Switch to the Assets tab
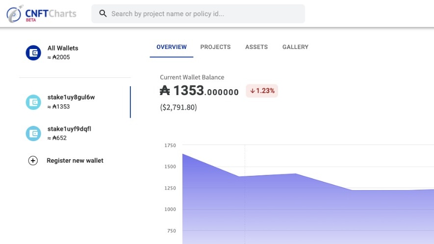 pyautogui.click(x=256, y=47)
